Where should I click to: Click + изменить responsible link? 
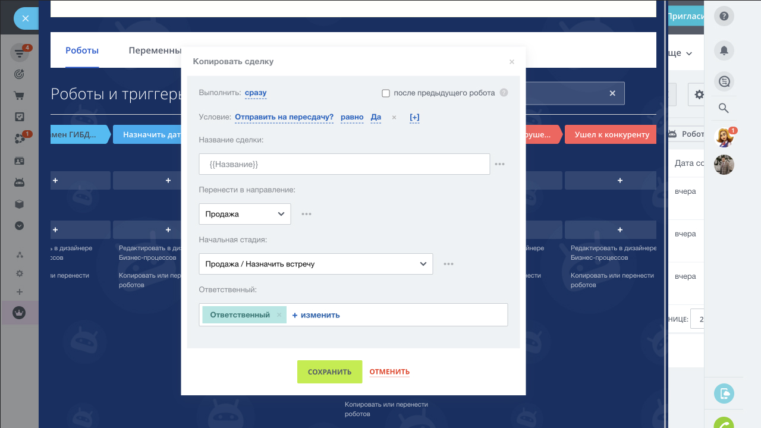316,315
